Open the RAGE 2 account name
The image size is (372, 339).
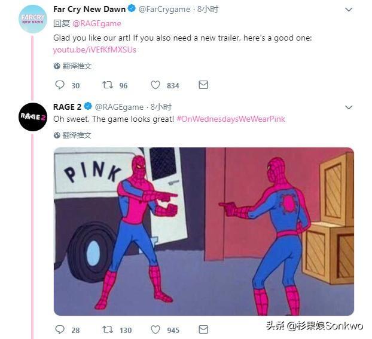click(x=68, y=107)
